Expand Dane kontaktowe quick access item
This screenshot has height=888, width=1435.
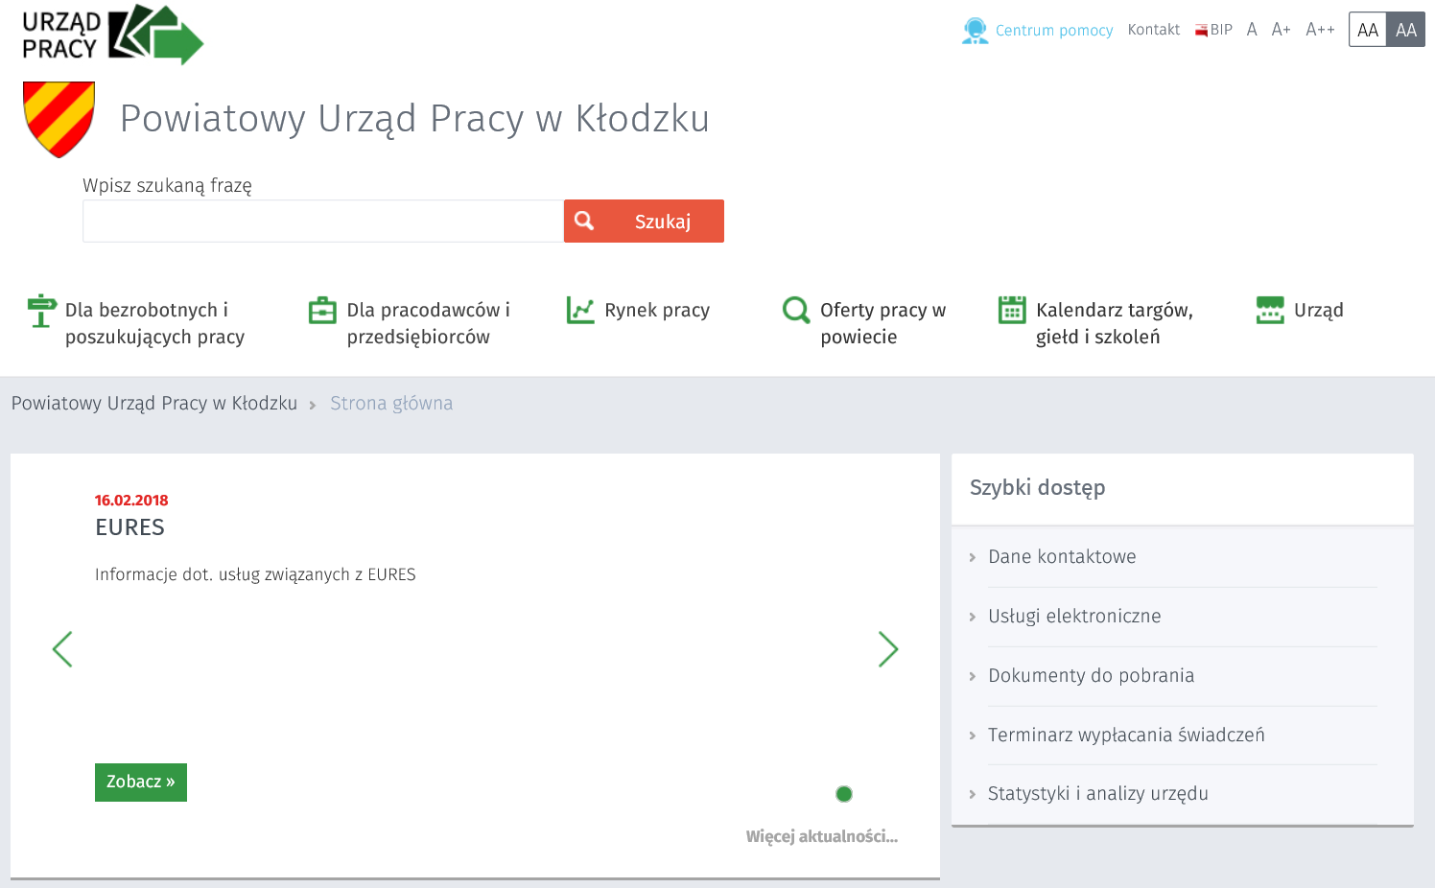[1062, 557]
